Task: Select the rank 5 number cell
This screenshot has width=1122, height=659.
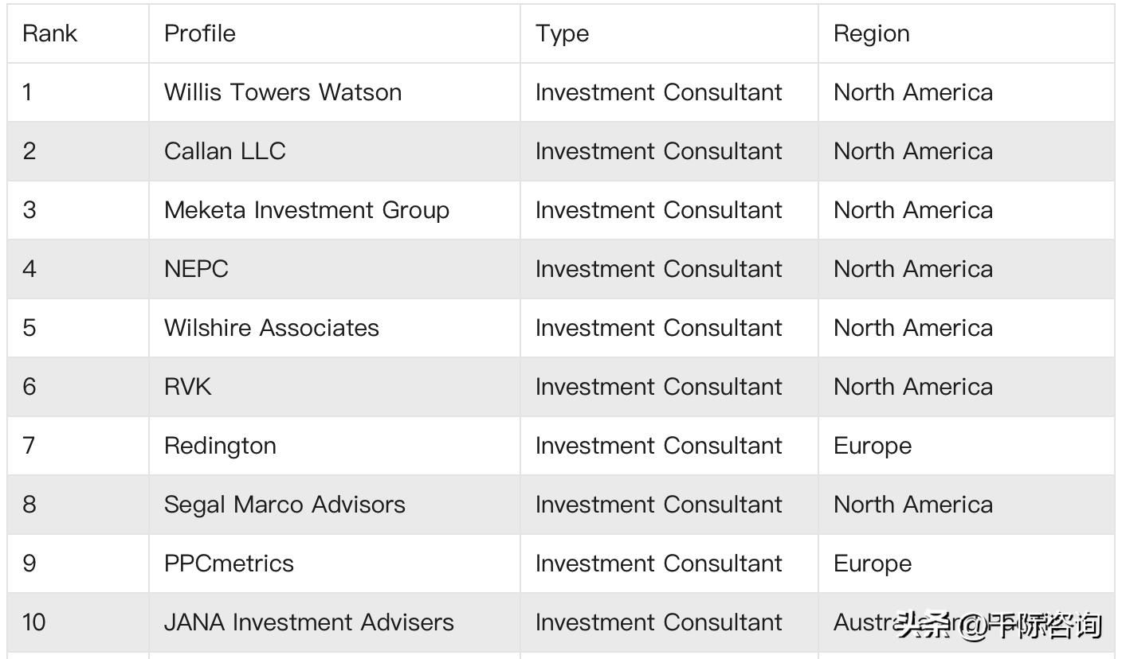Action: [29, 328]
